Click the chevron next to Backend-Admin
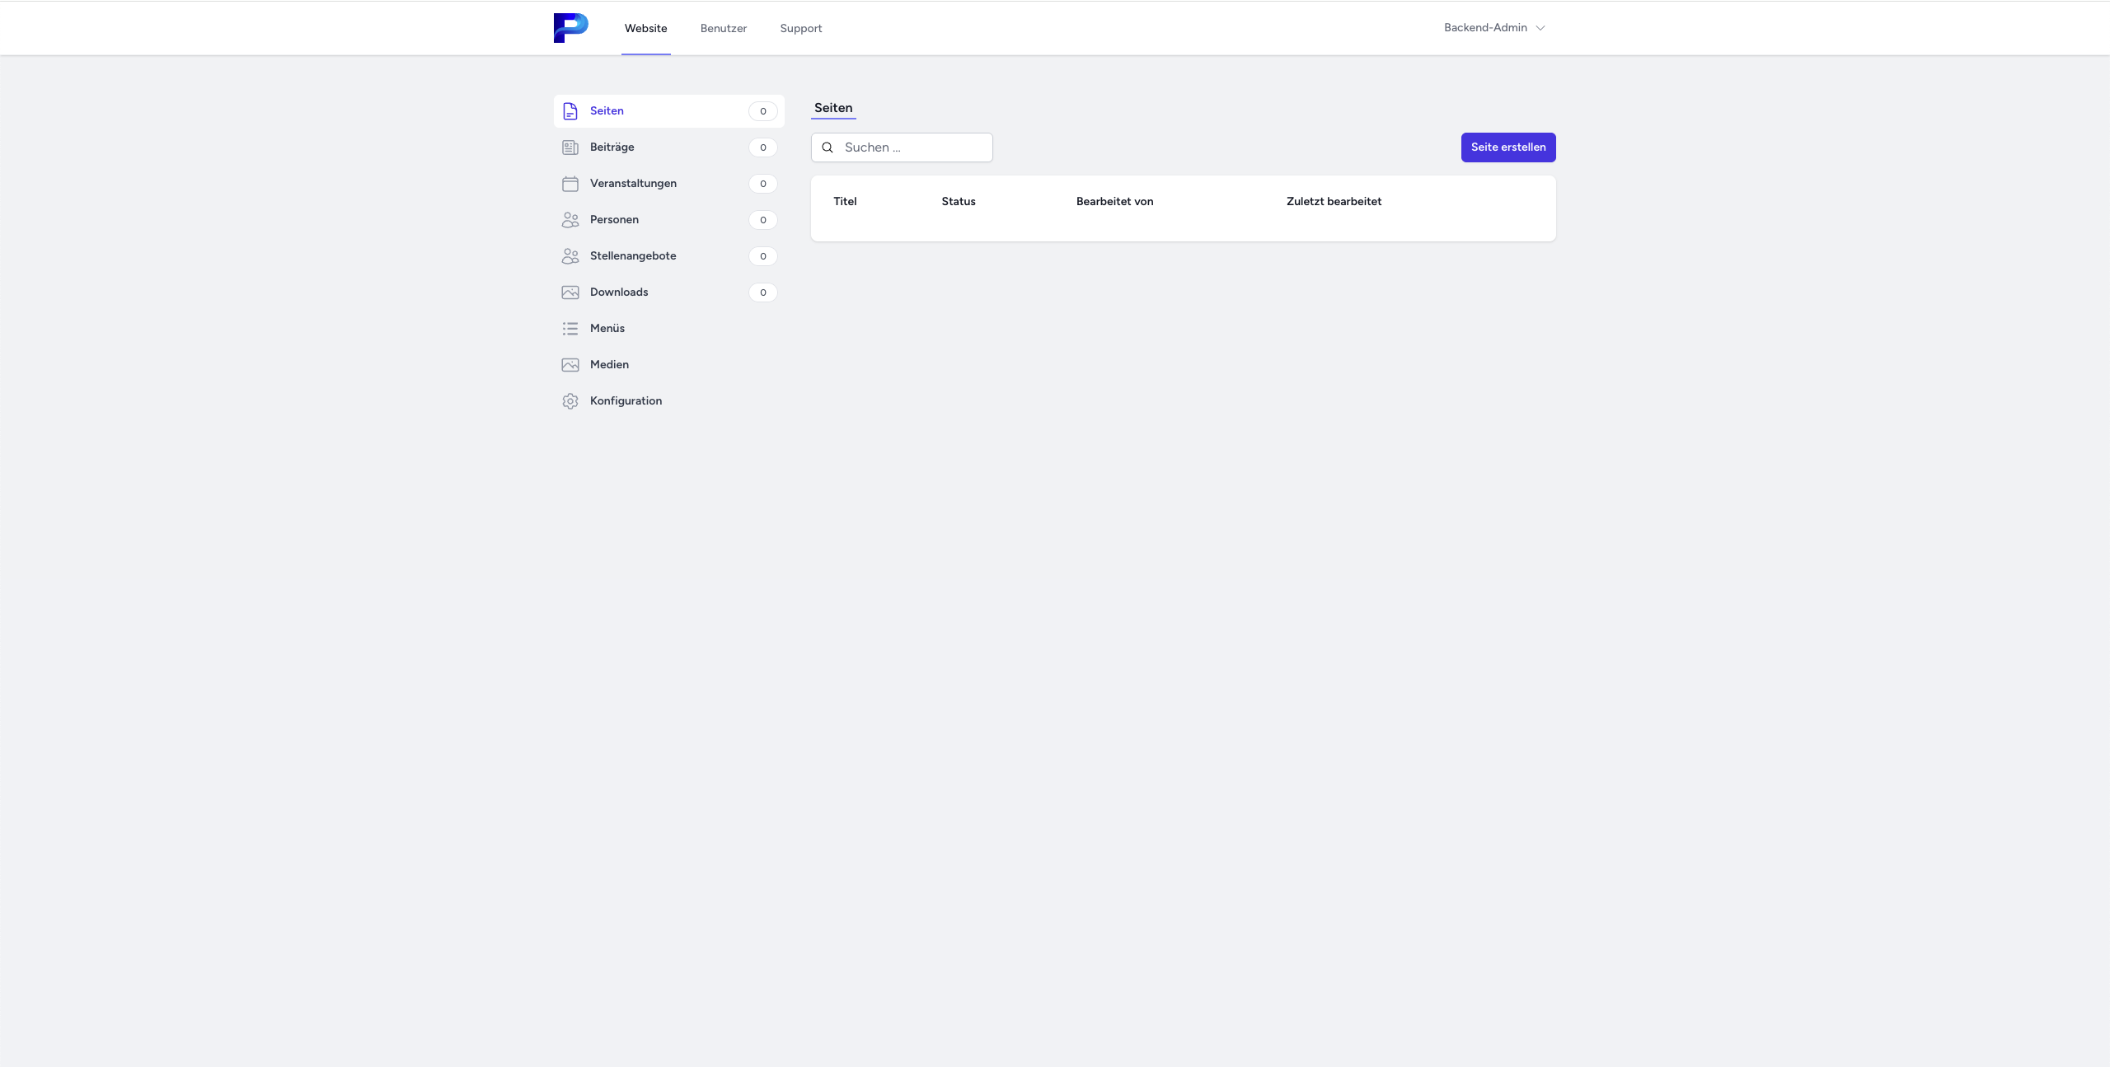This screenshot has width=2110, height=1067. pos(1540,28)
